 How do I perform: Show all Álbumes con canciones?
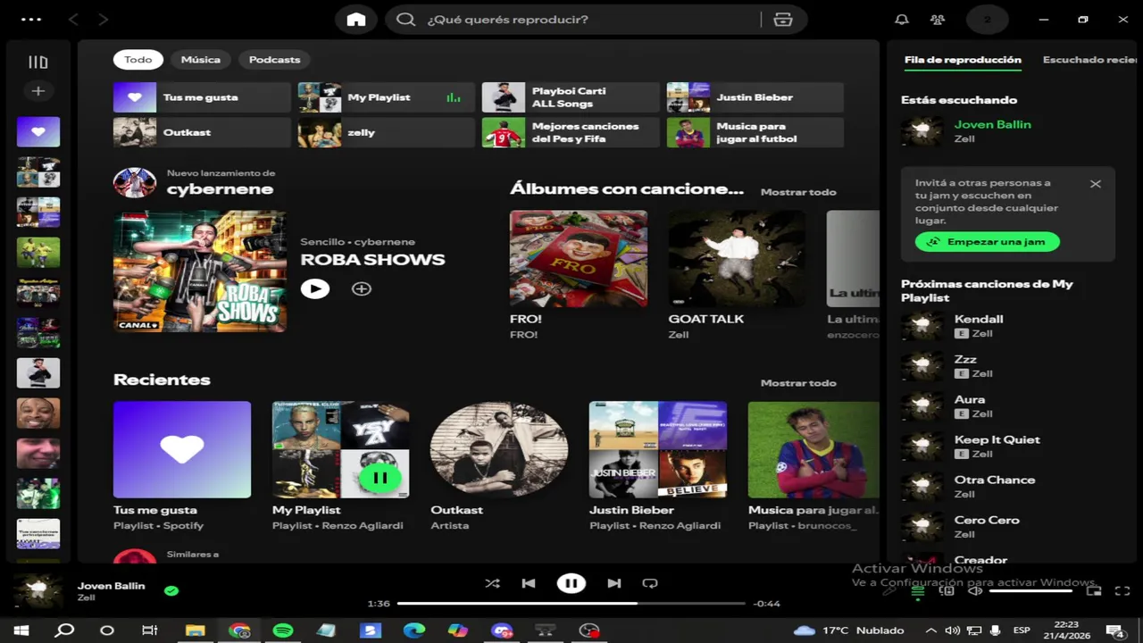click(x=798, y=192)
